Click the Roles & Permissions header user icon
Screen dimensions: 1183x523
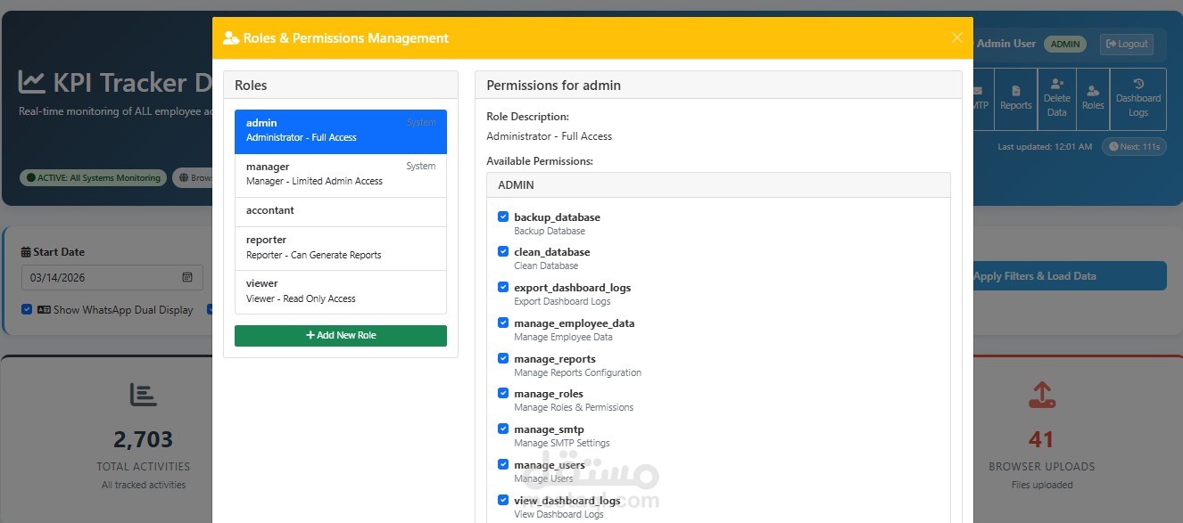point(231,37)
